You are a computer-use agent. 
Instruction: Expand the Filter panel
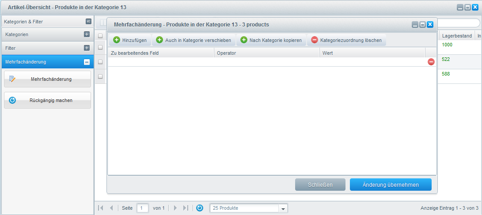[87, 48]
